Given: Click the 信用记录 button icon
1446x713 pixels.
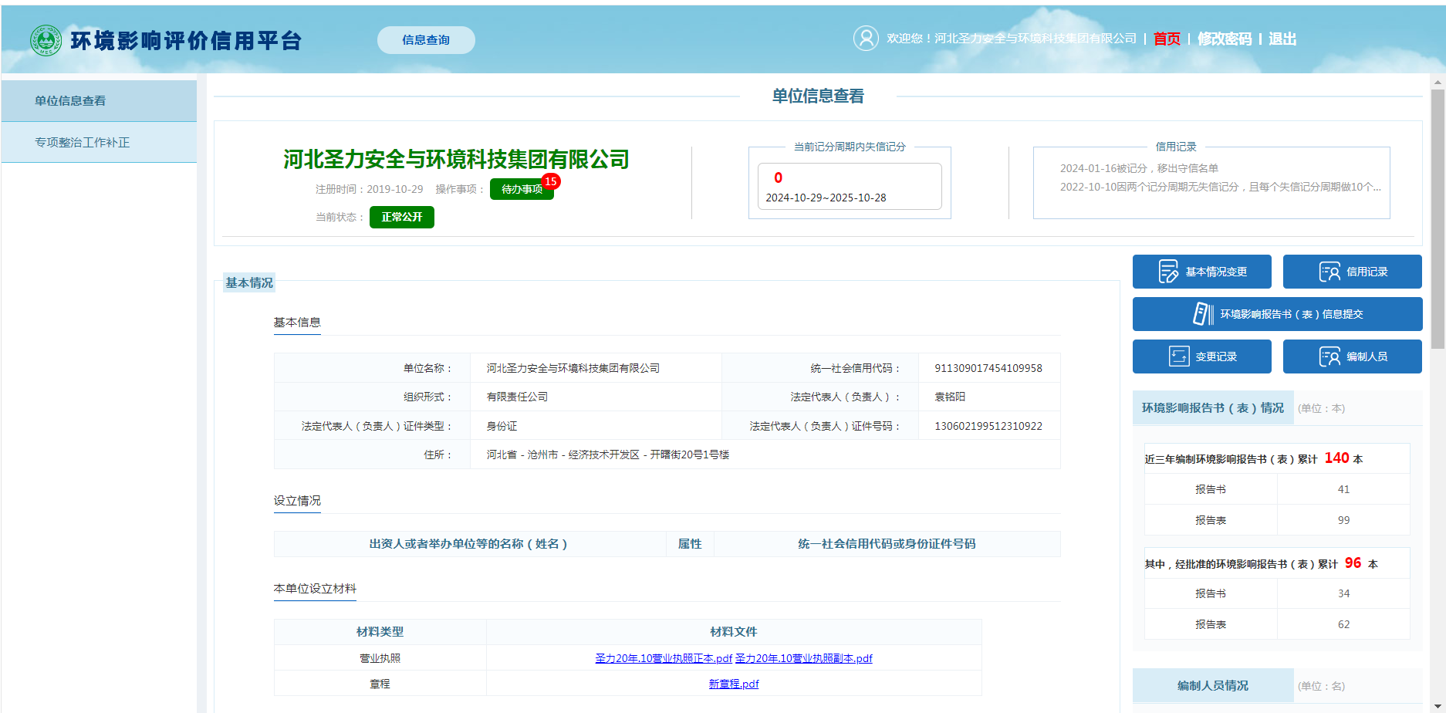Looking at the screenshot, I should [1329, 272].
